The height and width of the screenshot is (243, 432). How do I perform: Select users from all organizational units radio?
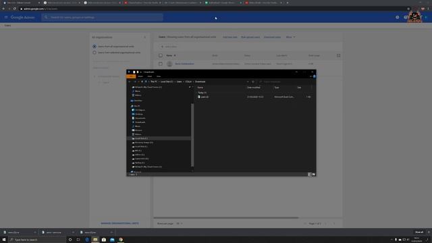click(94, 47)
